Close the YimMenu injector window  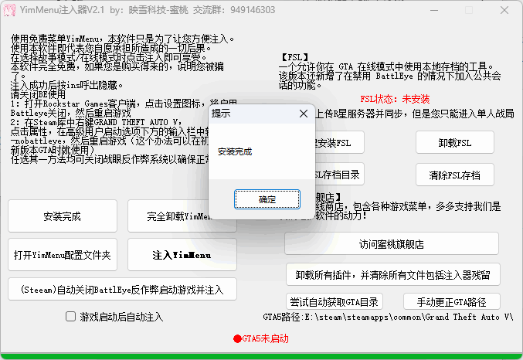click(504, 10)
